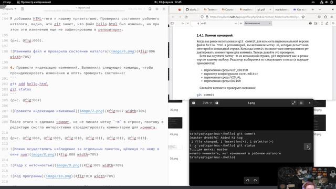Switch keyboard layout indicator en

pos(313,2)
